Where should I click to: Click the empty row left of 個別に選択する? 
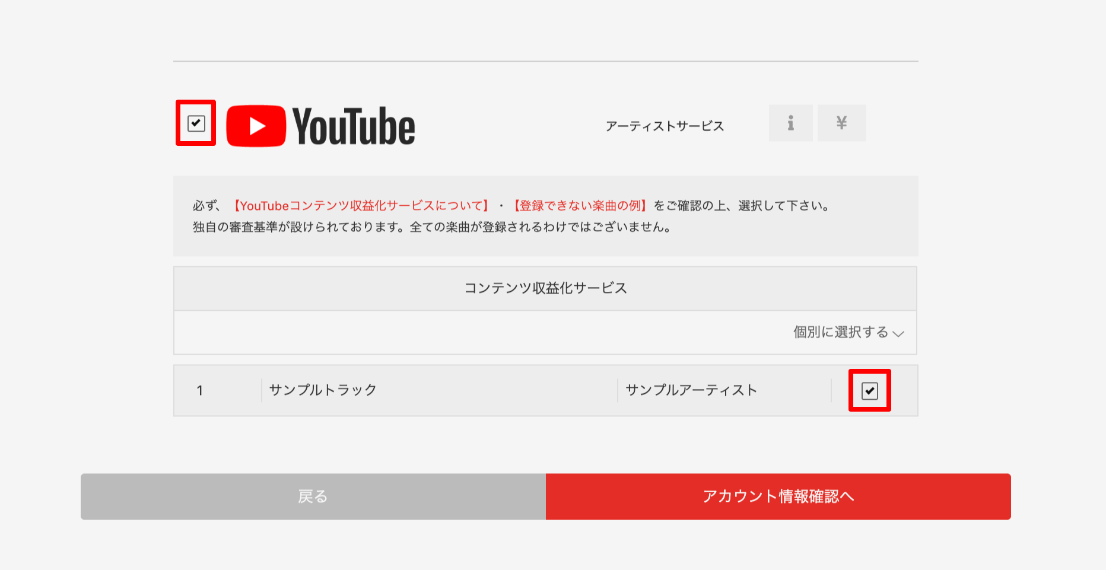click(475, 333)
